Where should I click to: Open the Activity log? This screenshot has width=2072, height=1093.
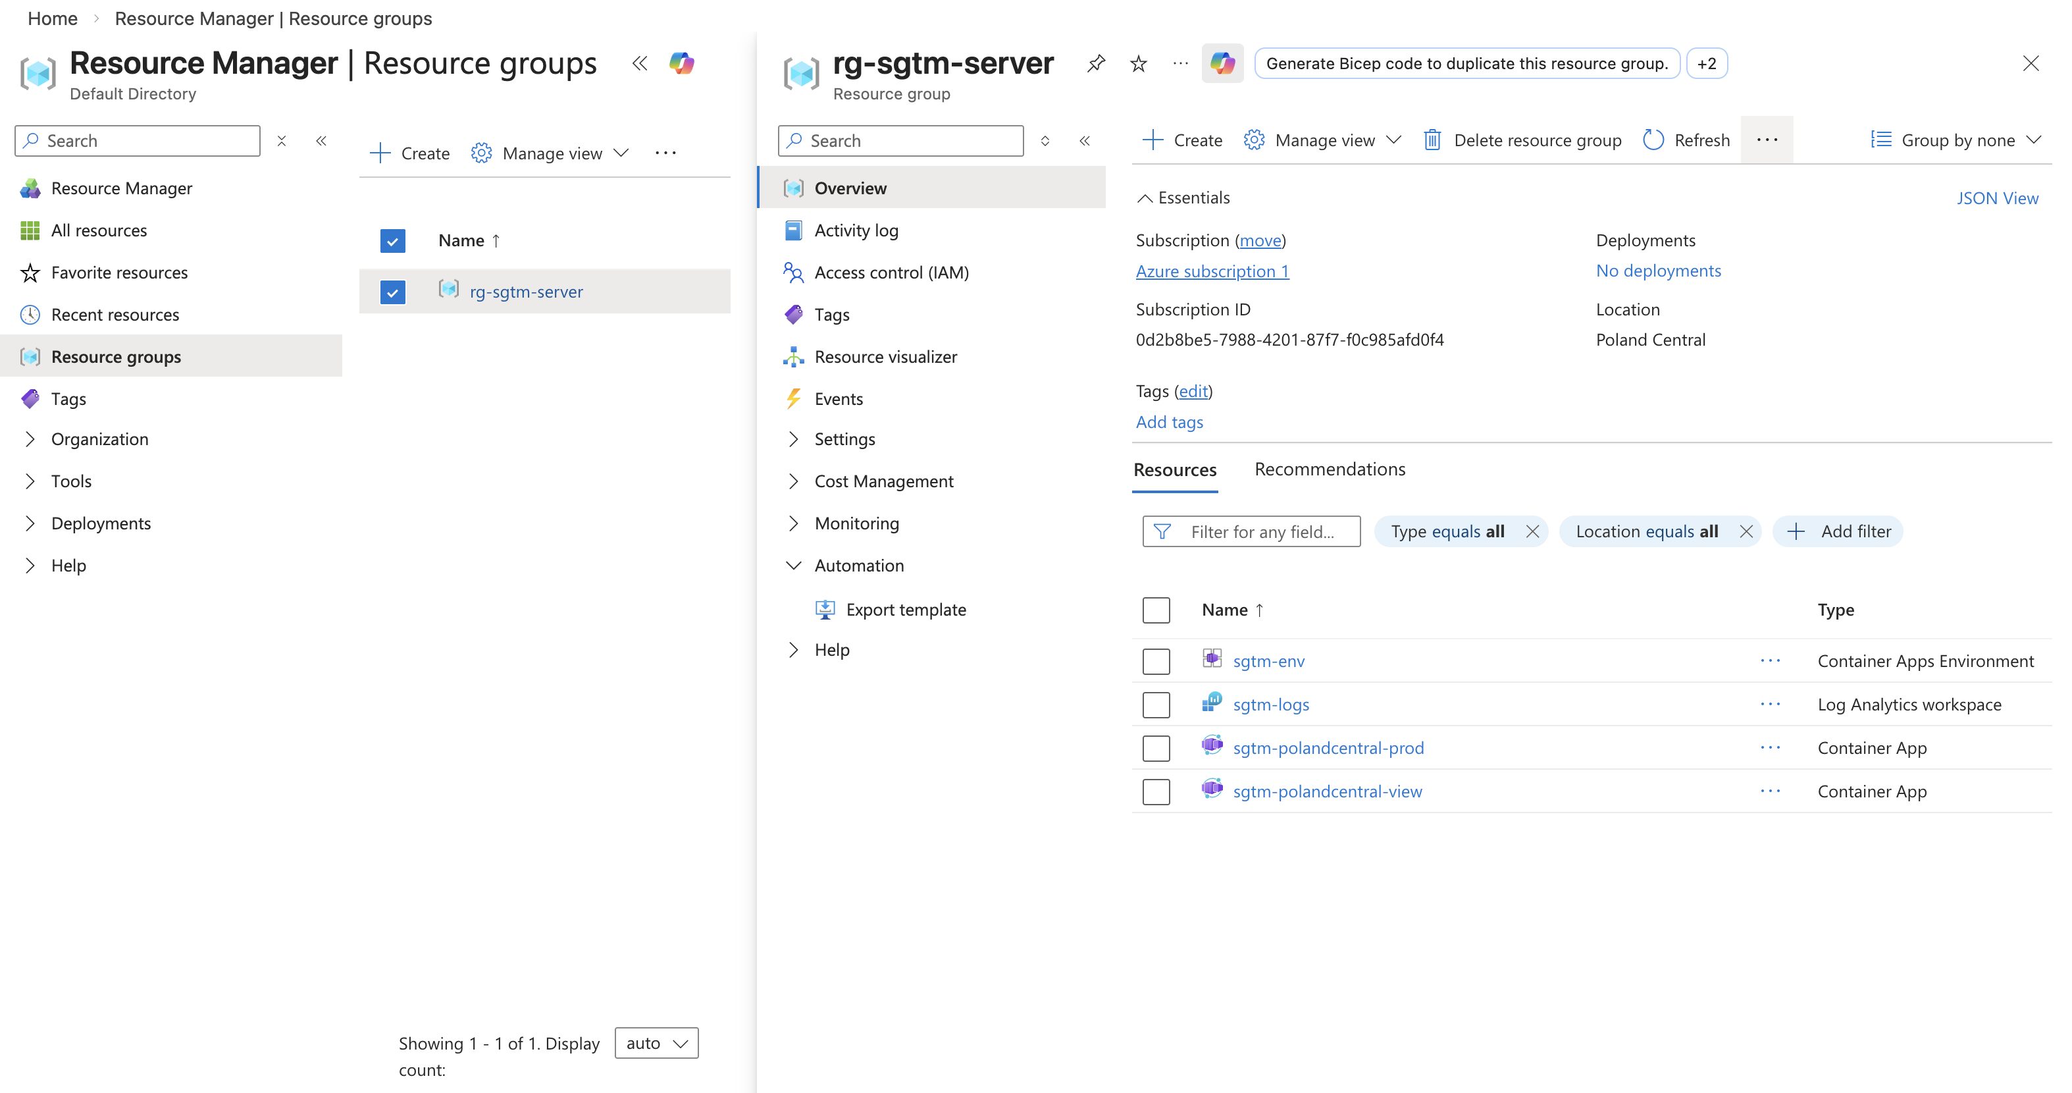[x=856, y=229]
